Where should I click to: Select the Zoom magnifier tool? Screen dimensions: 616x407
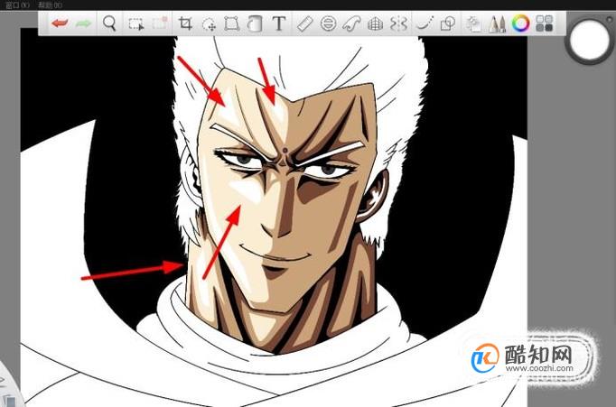(109, 23)
